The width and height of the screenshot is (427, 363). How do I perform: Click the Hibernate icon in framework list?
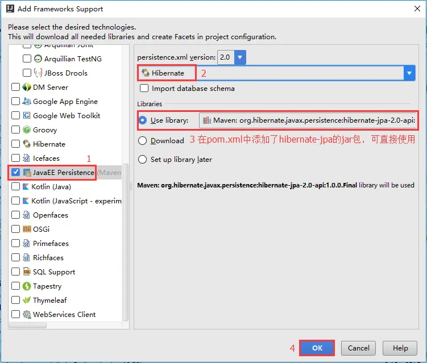point(26,144)
